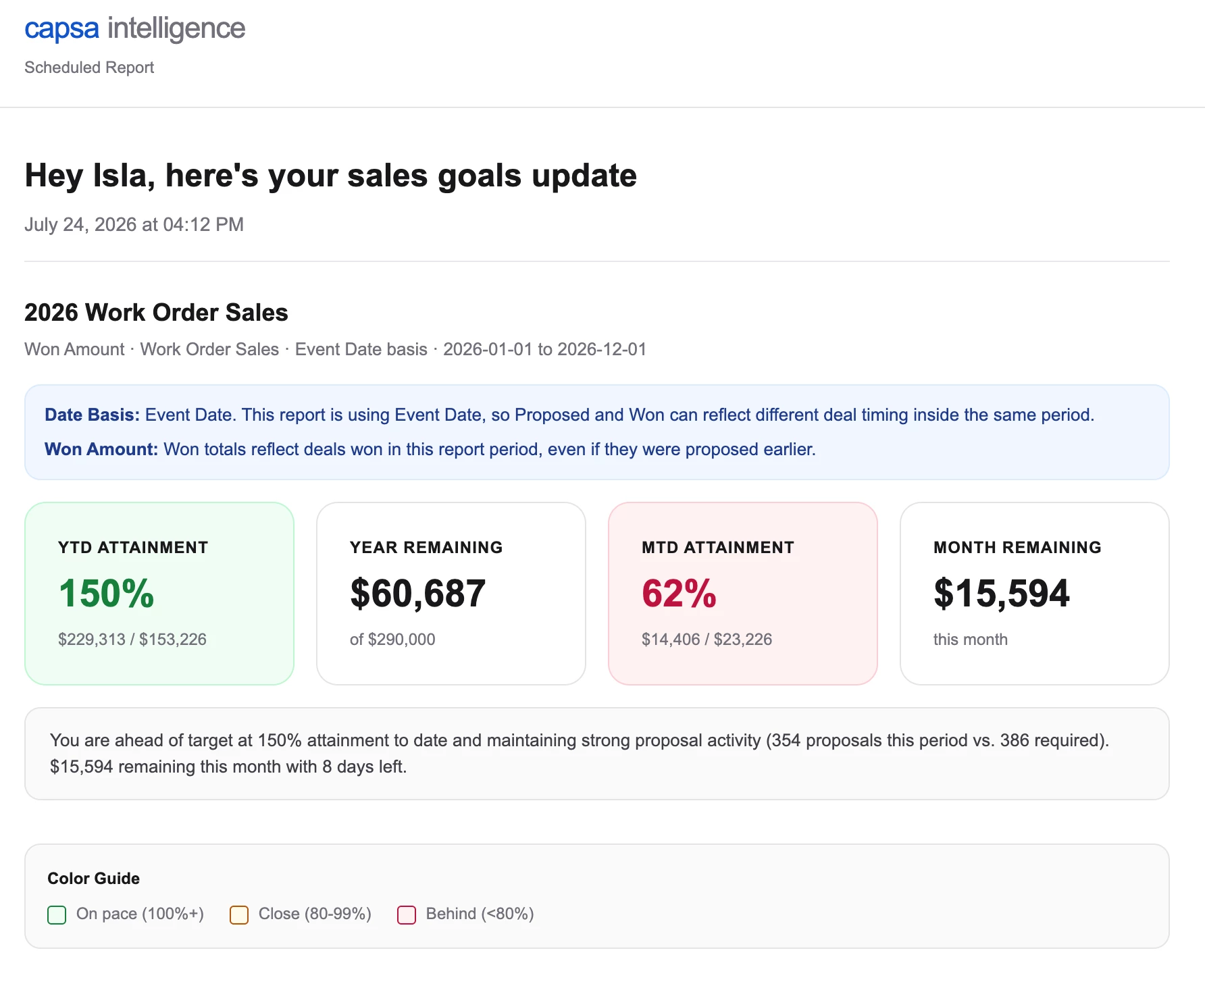Click the Color Guide heading
The image size is (1205, 986).
(x=94, y=879)
